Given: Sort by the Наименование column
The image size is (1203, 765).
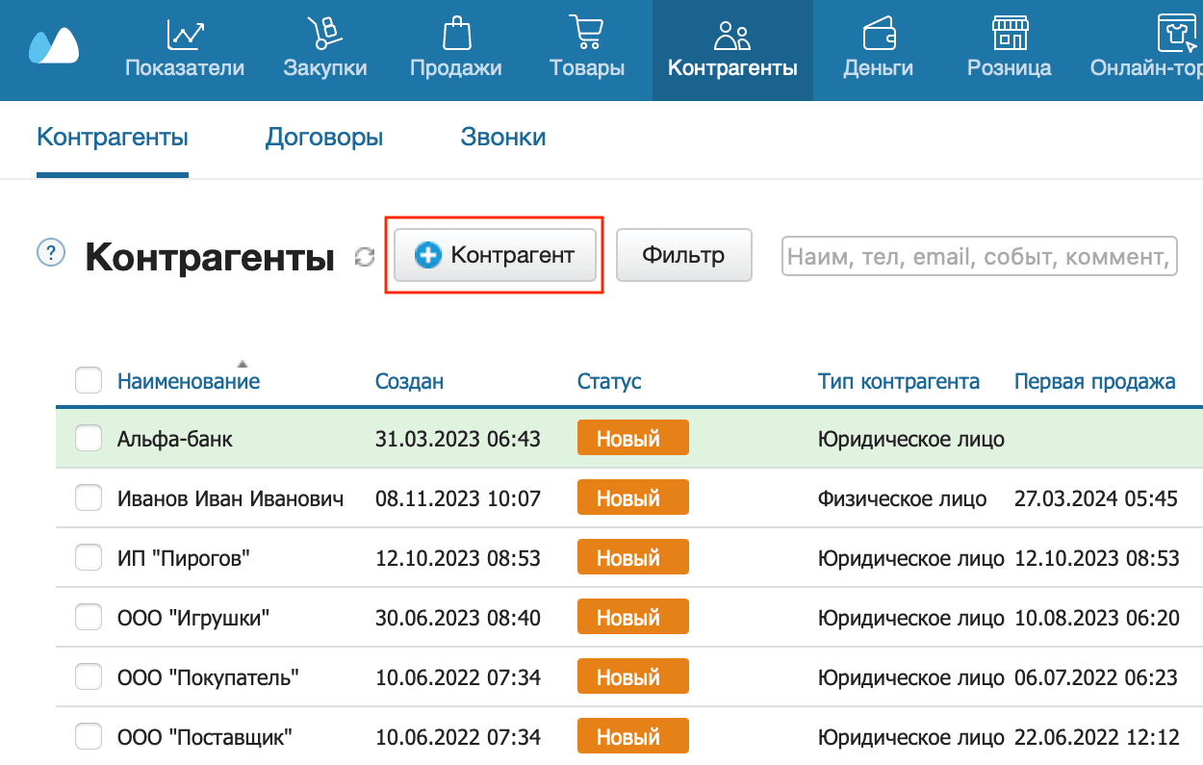Looking at the screenshot, I should click(189, 380).
